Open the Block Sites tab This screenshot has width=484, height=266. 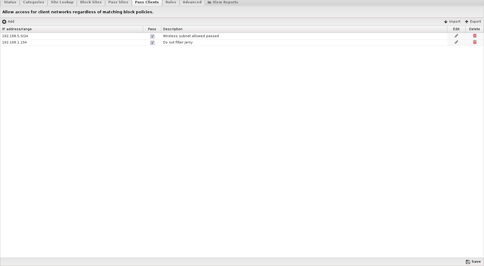91,2
